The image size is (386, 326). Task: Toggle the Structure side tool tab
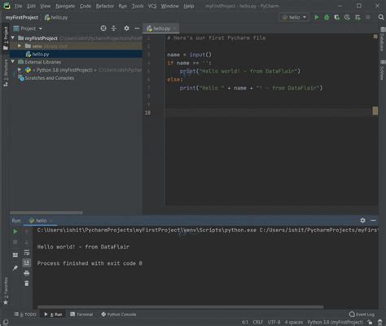click(6, 73)
